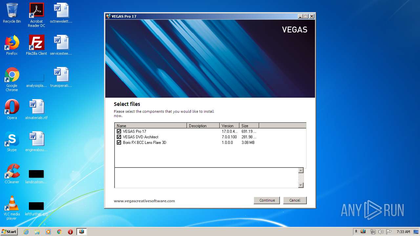Launch CCleaner desktop icon
The width and height of the screenshot is (420, 236).
12,174
